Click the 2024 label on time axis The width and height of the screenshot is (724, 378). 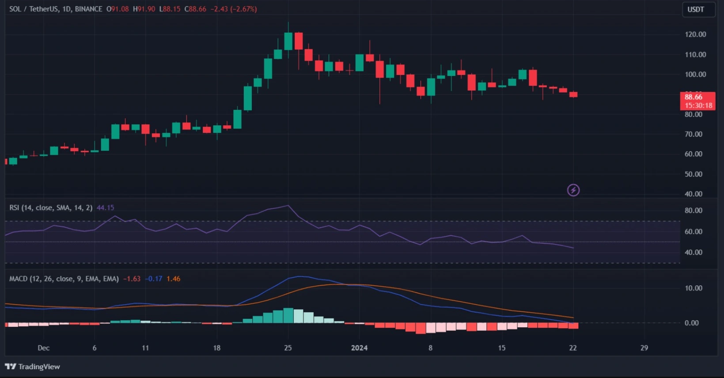(359, 348)
